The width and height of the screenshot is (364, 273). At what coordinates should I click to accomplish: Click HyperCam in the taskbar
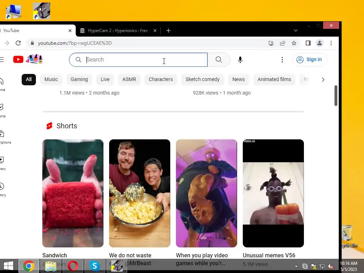pos(117,266)
